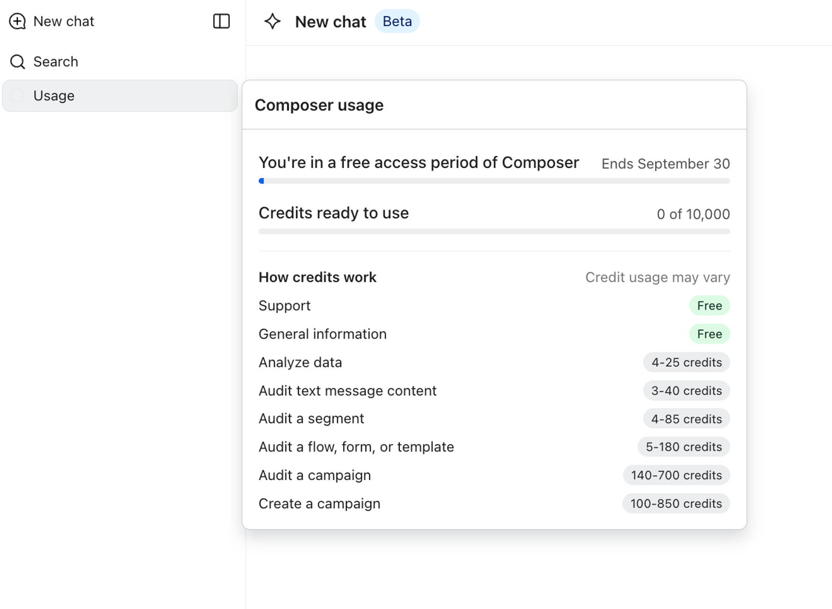Click the Beta badge

click(x=397, y=21)
